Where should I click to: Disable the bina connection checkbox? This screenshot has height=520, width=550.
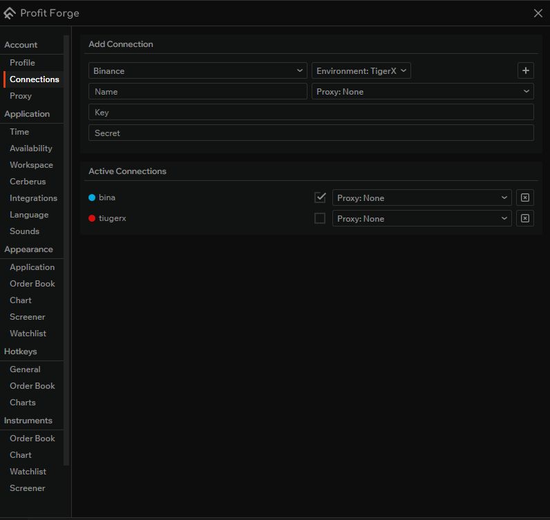coord(320,198)
